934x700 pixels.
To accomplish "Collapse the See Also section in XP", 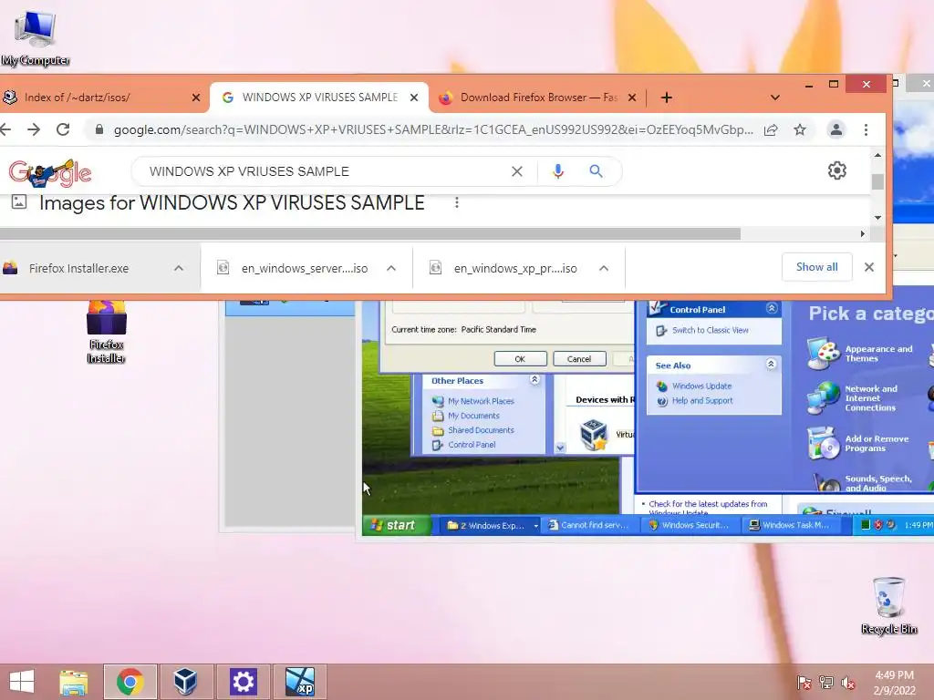I will pyautogui.click(x=771, y=365).
